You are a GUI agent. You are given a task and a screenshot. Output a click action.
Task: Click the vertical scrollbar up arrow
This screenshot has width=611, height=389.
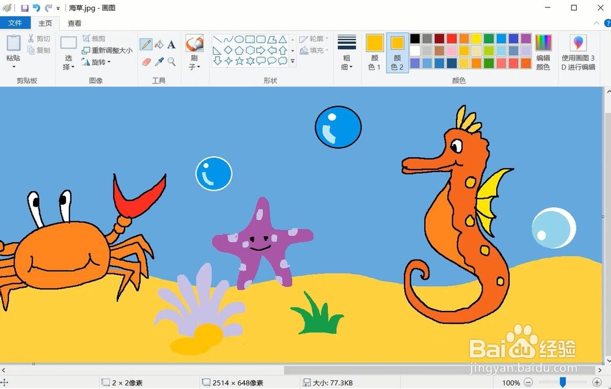click(x=608, y=92)
